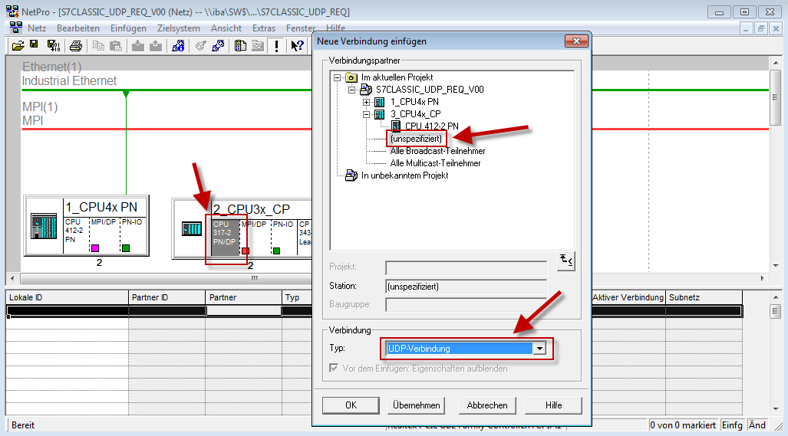Screen dimensions: 788x436
Task: Click the context help arrow icon
Action: click(297, 46)
